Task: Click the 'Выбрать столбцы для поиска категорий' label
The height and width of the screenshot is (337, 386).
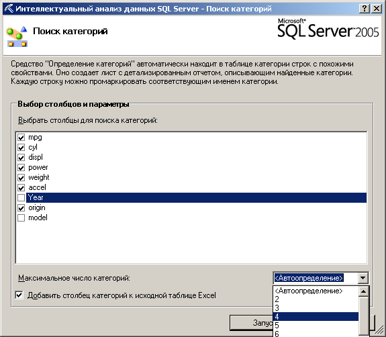Action: coord(88,121)
